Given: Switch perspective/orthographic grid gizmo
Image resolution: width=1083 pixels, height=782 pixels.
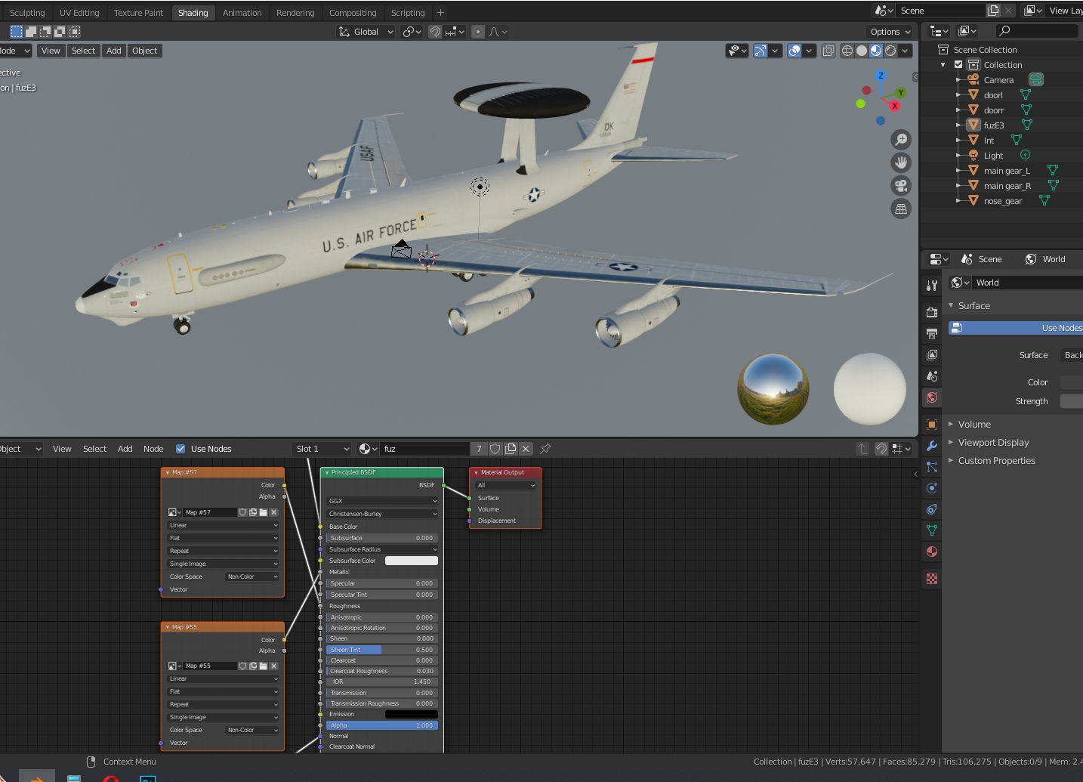Looking at the screenshot, I should point(901,209).
